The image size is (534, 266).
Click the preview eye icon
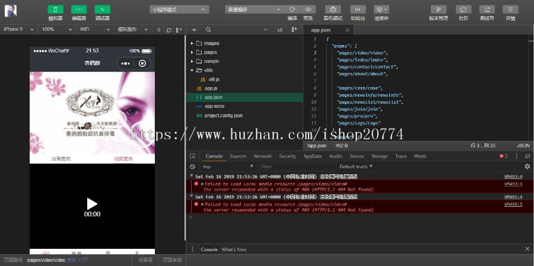[308, 9]
